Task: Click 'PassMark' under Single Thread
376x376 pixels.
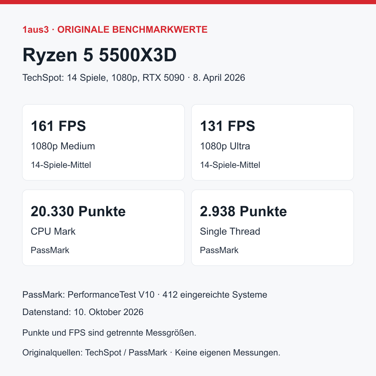Action: click(219, 250)
